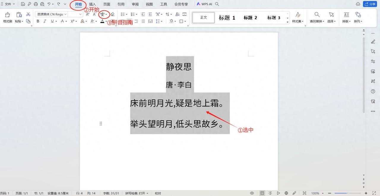The height and width of the screenshot is (196, 380).
Task: Expand the numbered list dropdown
Action: point(136,14)
